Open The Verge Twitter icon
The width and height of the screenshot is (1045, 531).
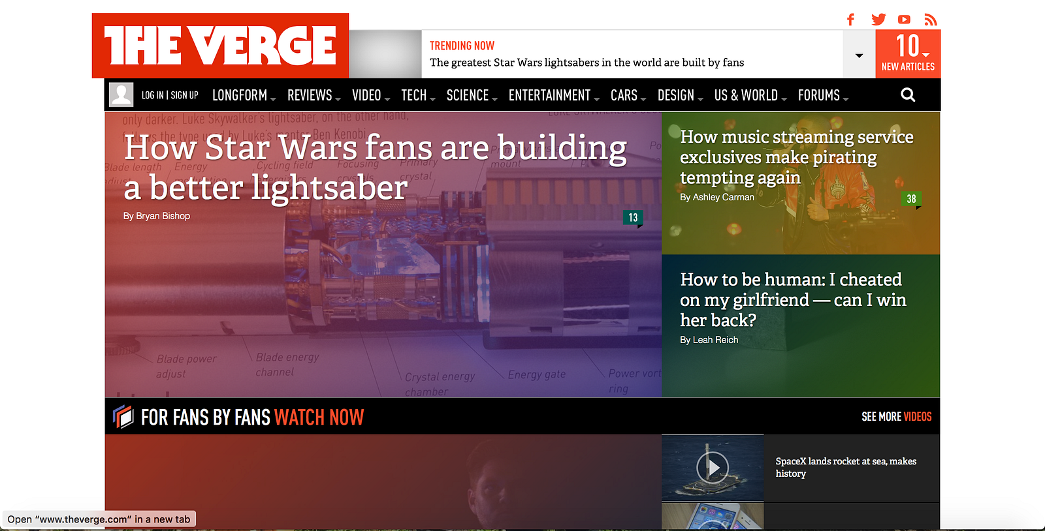[x=878, y=20]
